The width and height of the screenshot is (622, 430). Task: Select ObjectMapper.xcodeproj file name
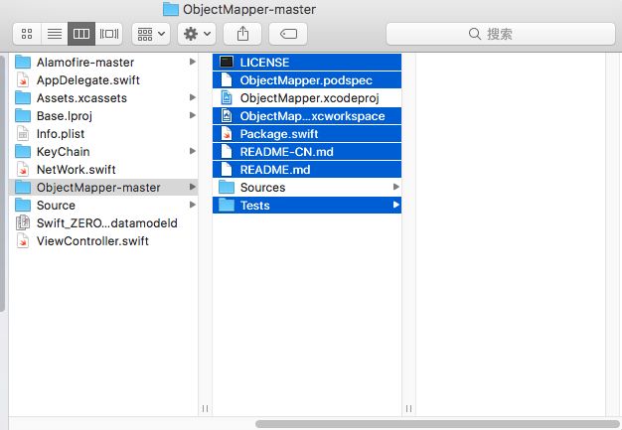click(310, 98)
